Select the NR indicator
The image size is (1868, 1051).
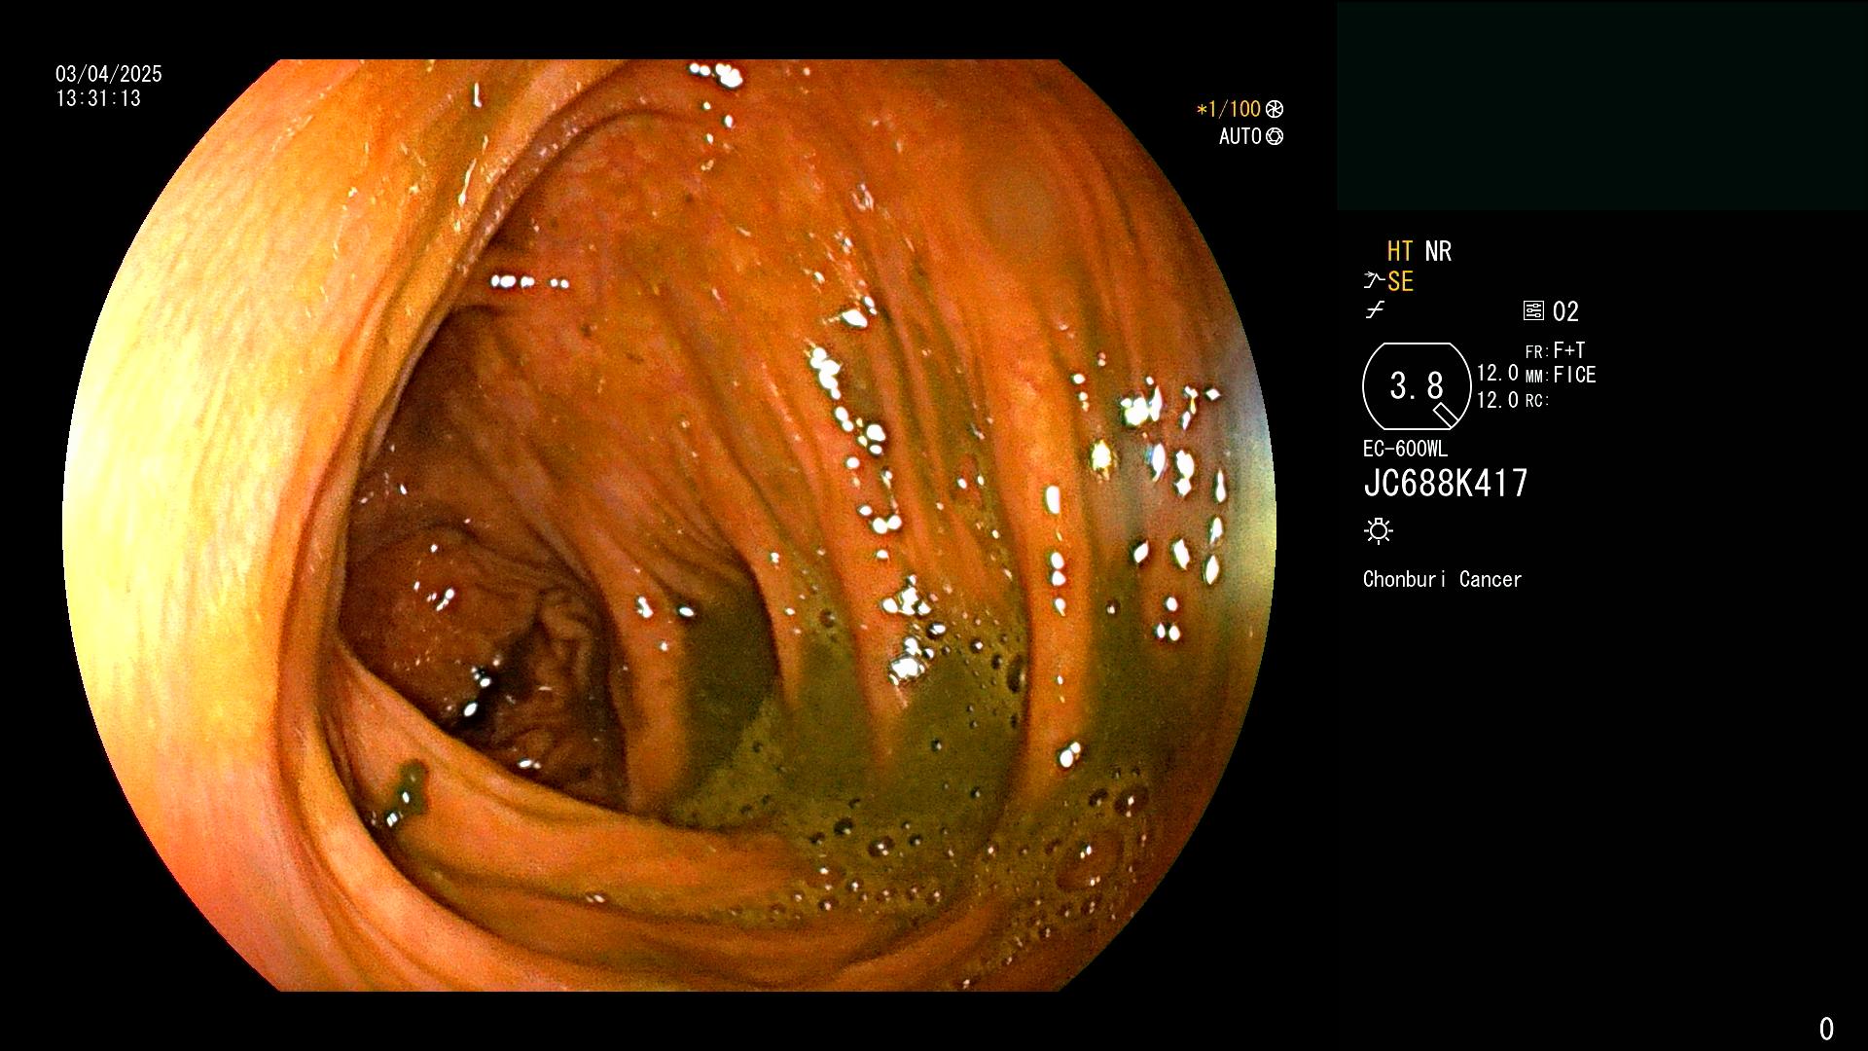(x=1438, y=251)
